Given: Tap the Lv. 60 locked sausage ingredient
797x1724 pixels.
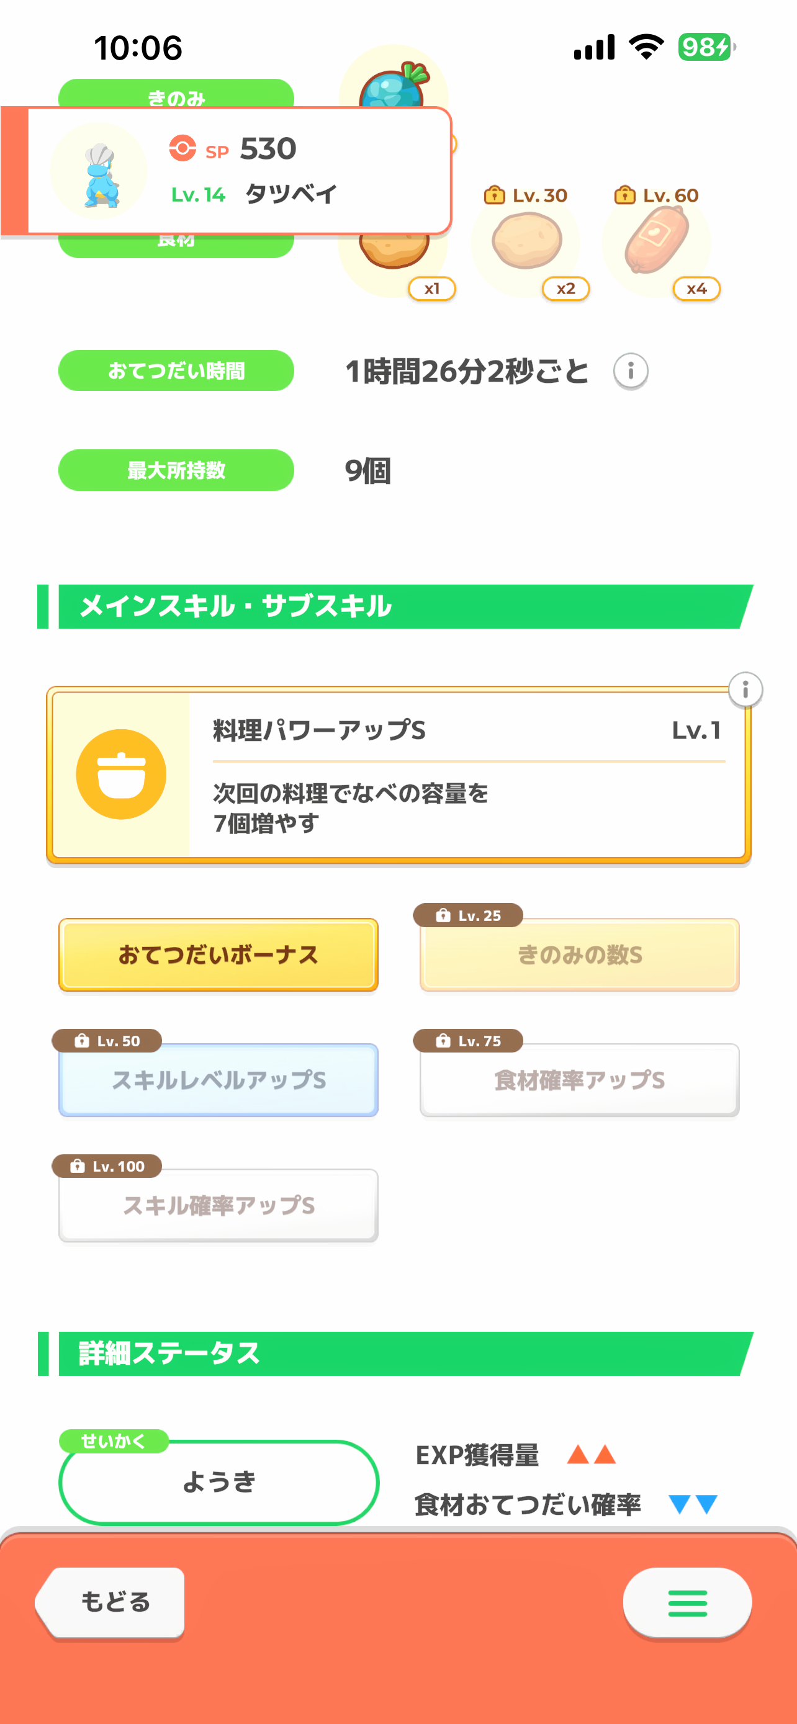Looking at the screenshot, I should [657, 241].
